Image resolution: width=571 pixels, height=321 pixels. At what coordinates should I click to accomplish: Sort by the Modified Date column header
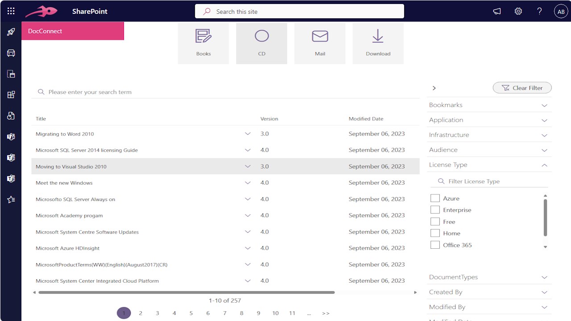366,119
